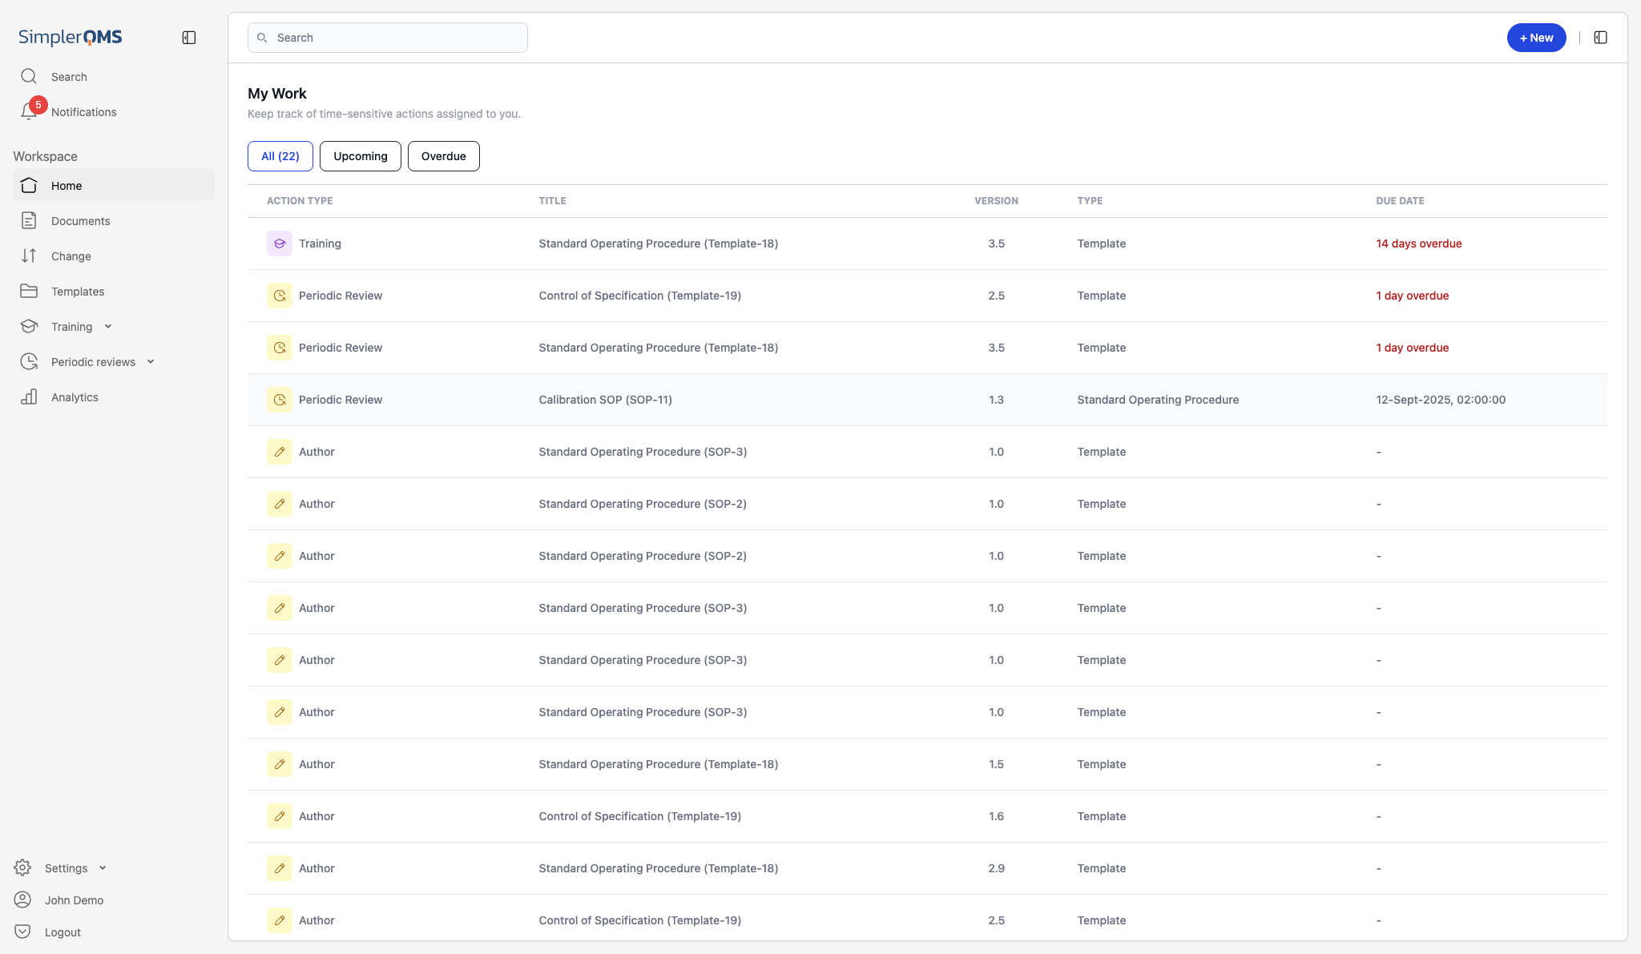Select the All (22) filter
The image size is (1641, 954).
[x=280, y=156]
